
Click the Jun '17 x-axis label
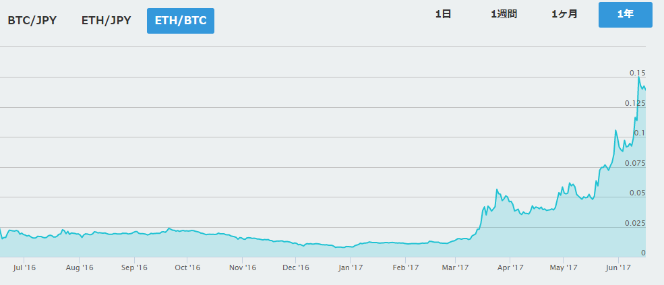point(618,267)
